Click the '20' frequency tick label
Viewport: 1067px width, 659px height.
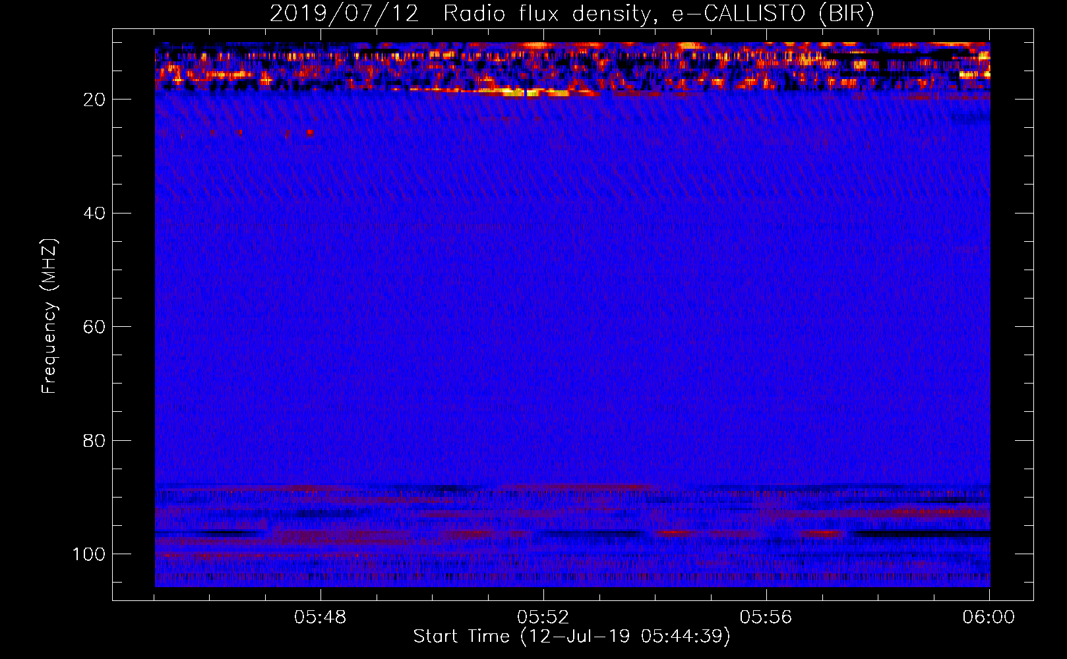[x=95, y=100]
